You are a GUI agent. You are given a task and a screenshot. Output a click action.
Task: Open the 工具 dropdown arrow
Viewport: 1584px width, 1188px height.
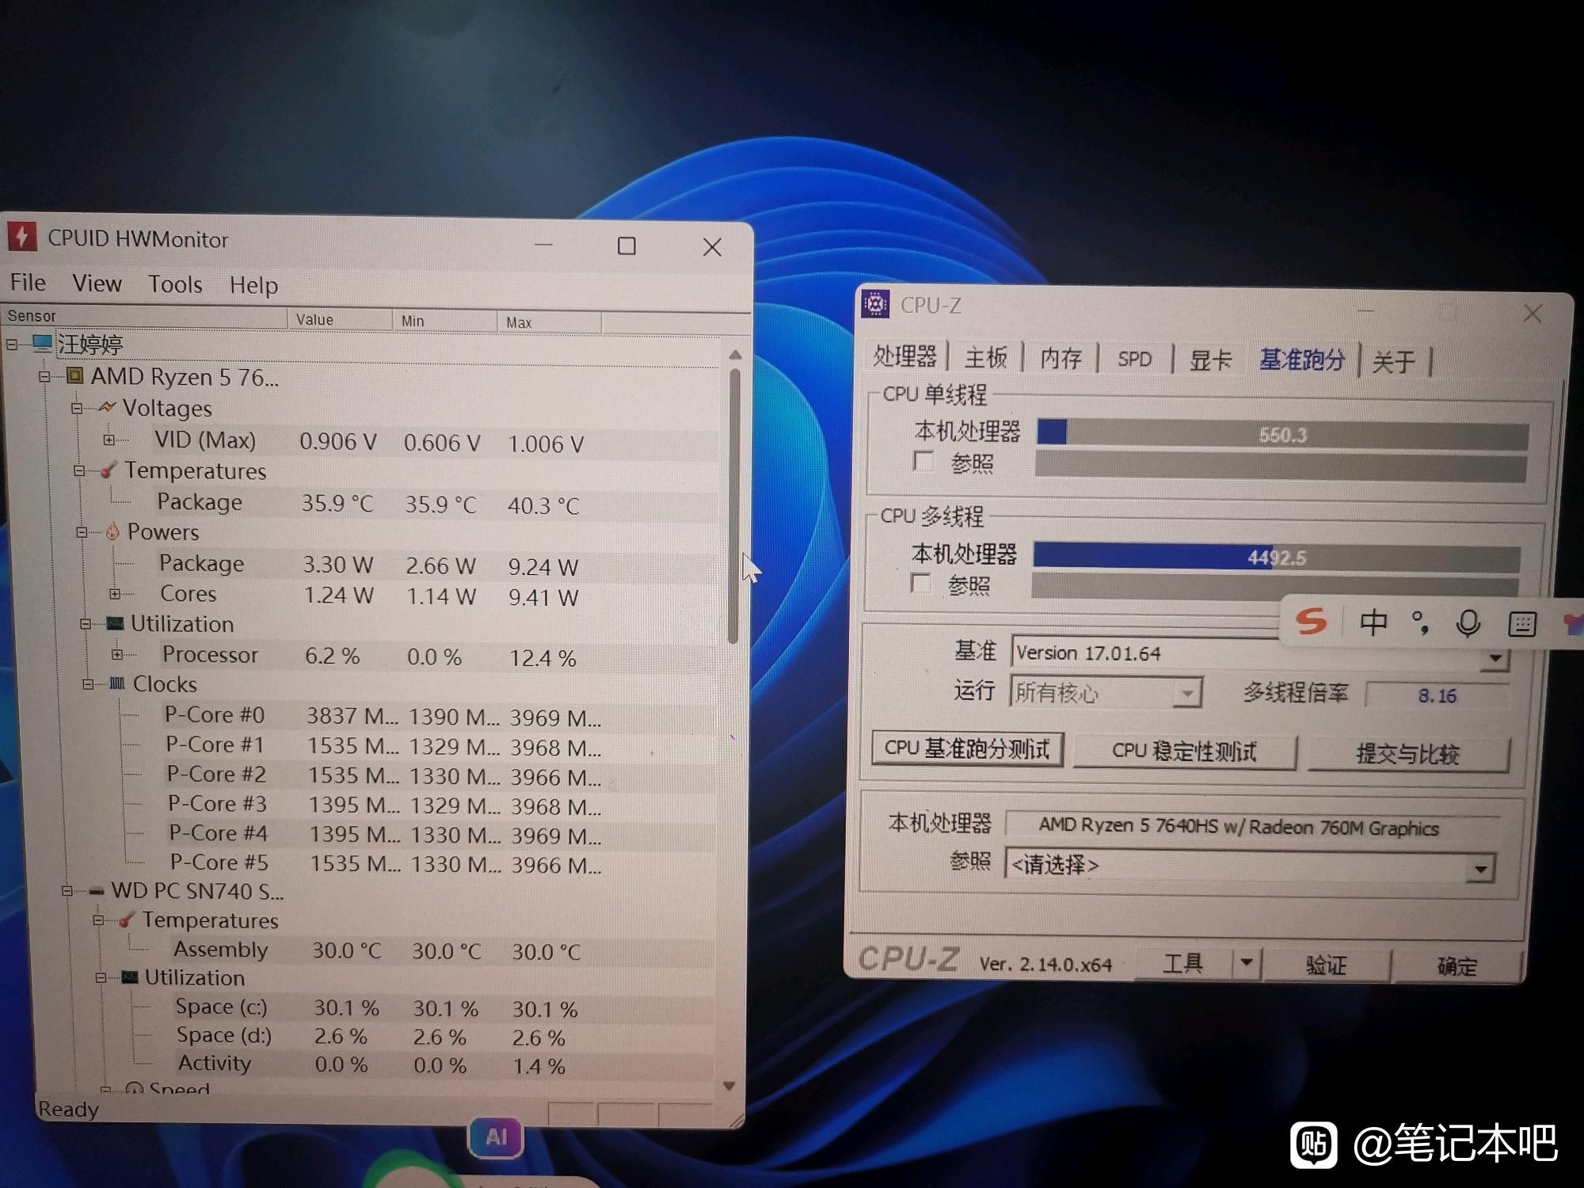coord(1247,963)
